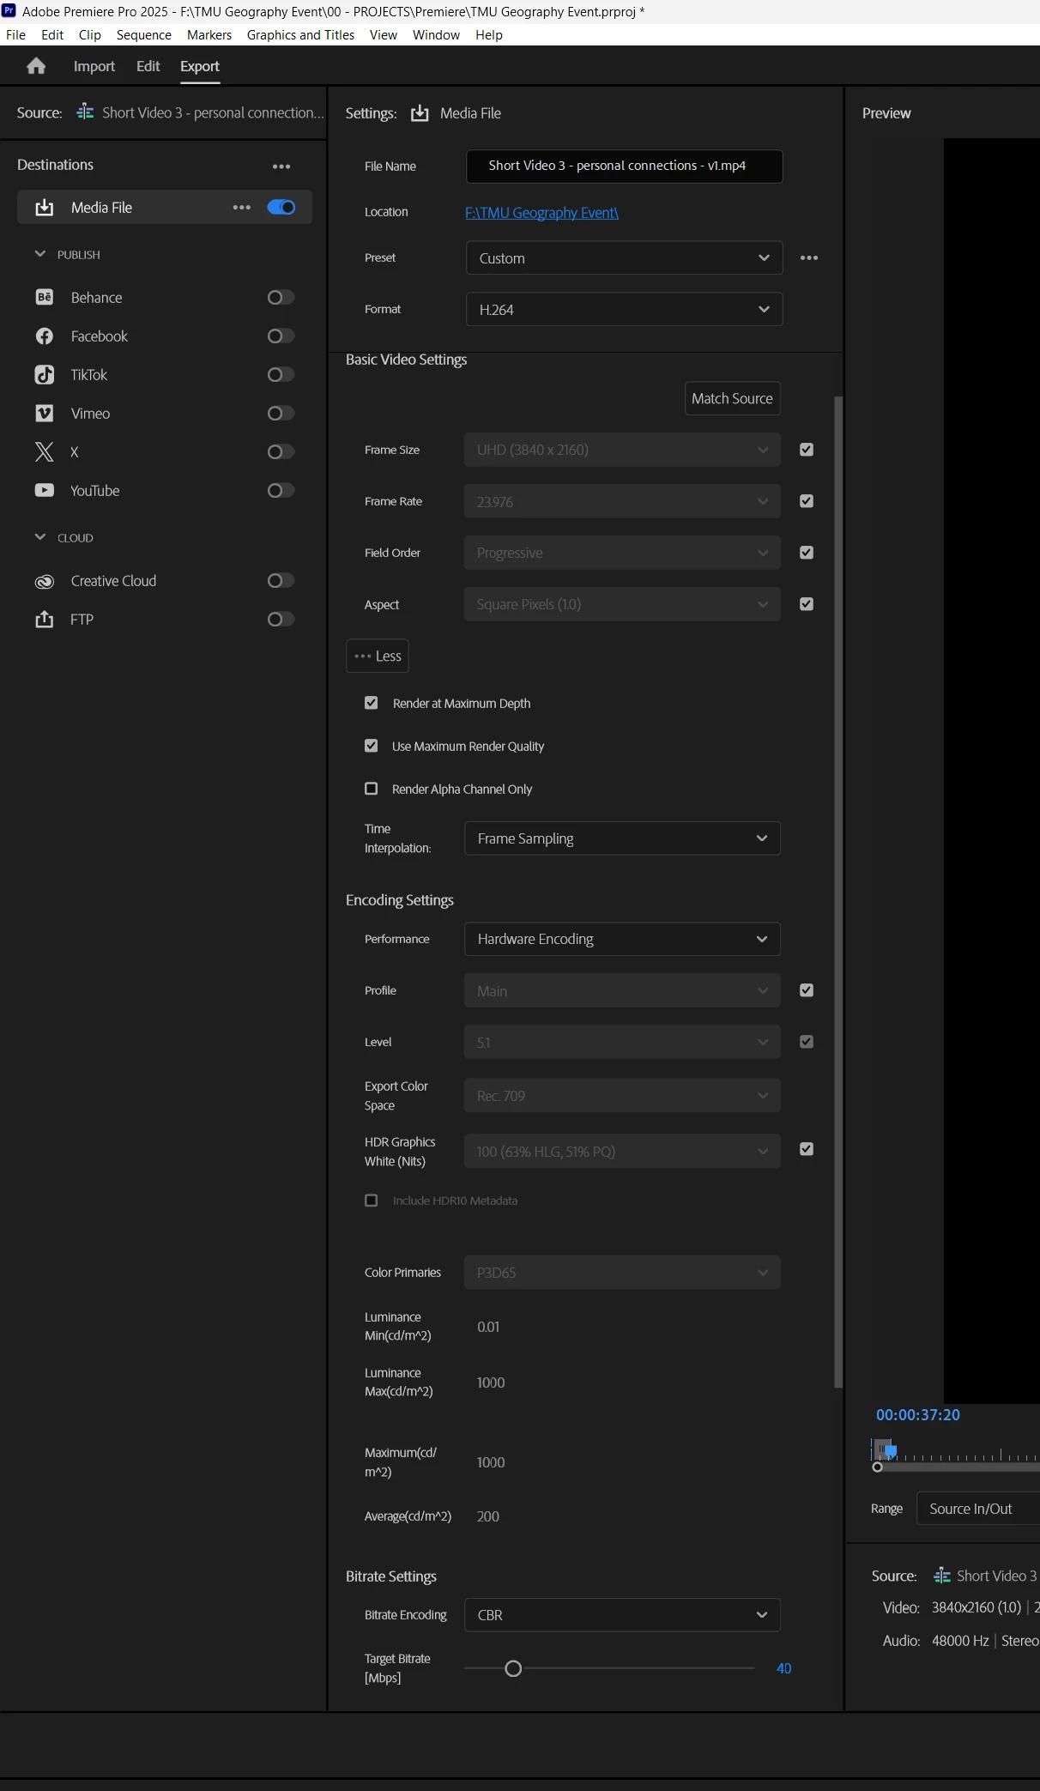Open the Help menu
The image size is (1040, 1791).
click(x=488, y=34)
